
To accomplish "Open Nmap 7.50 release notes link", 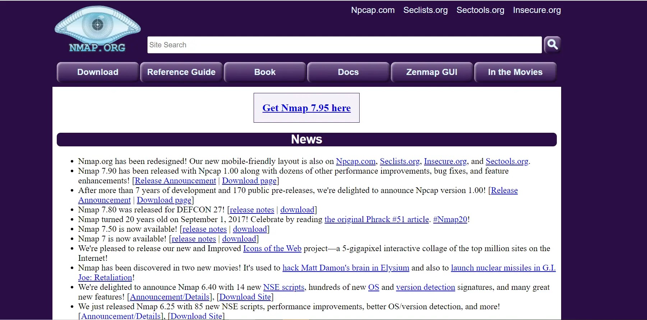I will point(204,229).
